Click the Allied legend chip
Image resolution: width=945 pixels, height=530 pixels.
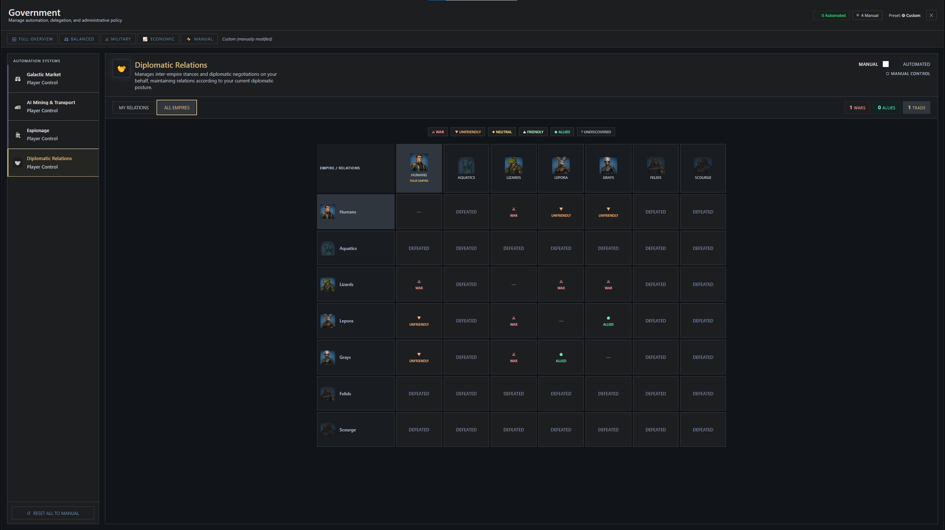[562, 132]
